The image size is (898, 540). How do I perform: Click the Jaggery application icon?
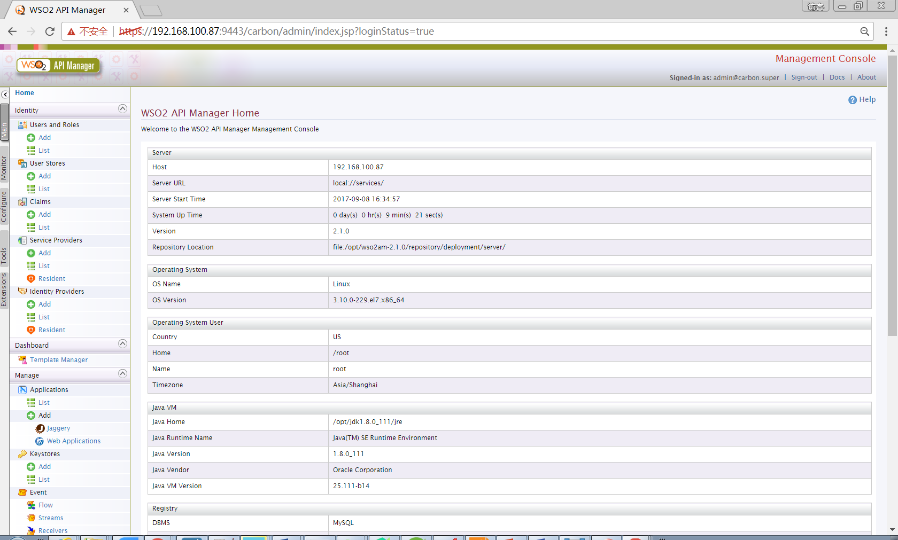click(x=40, y=428)
